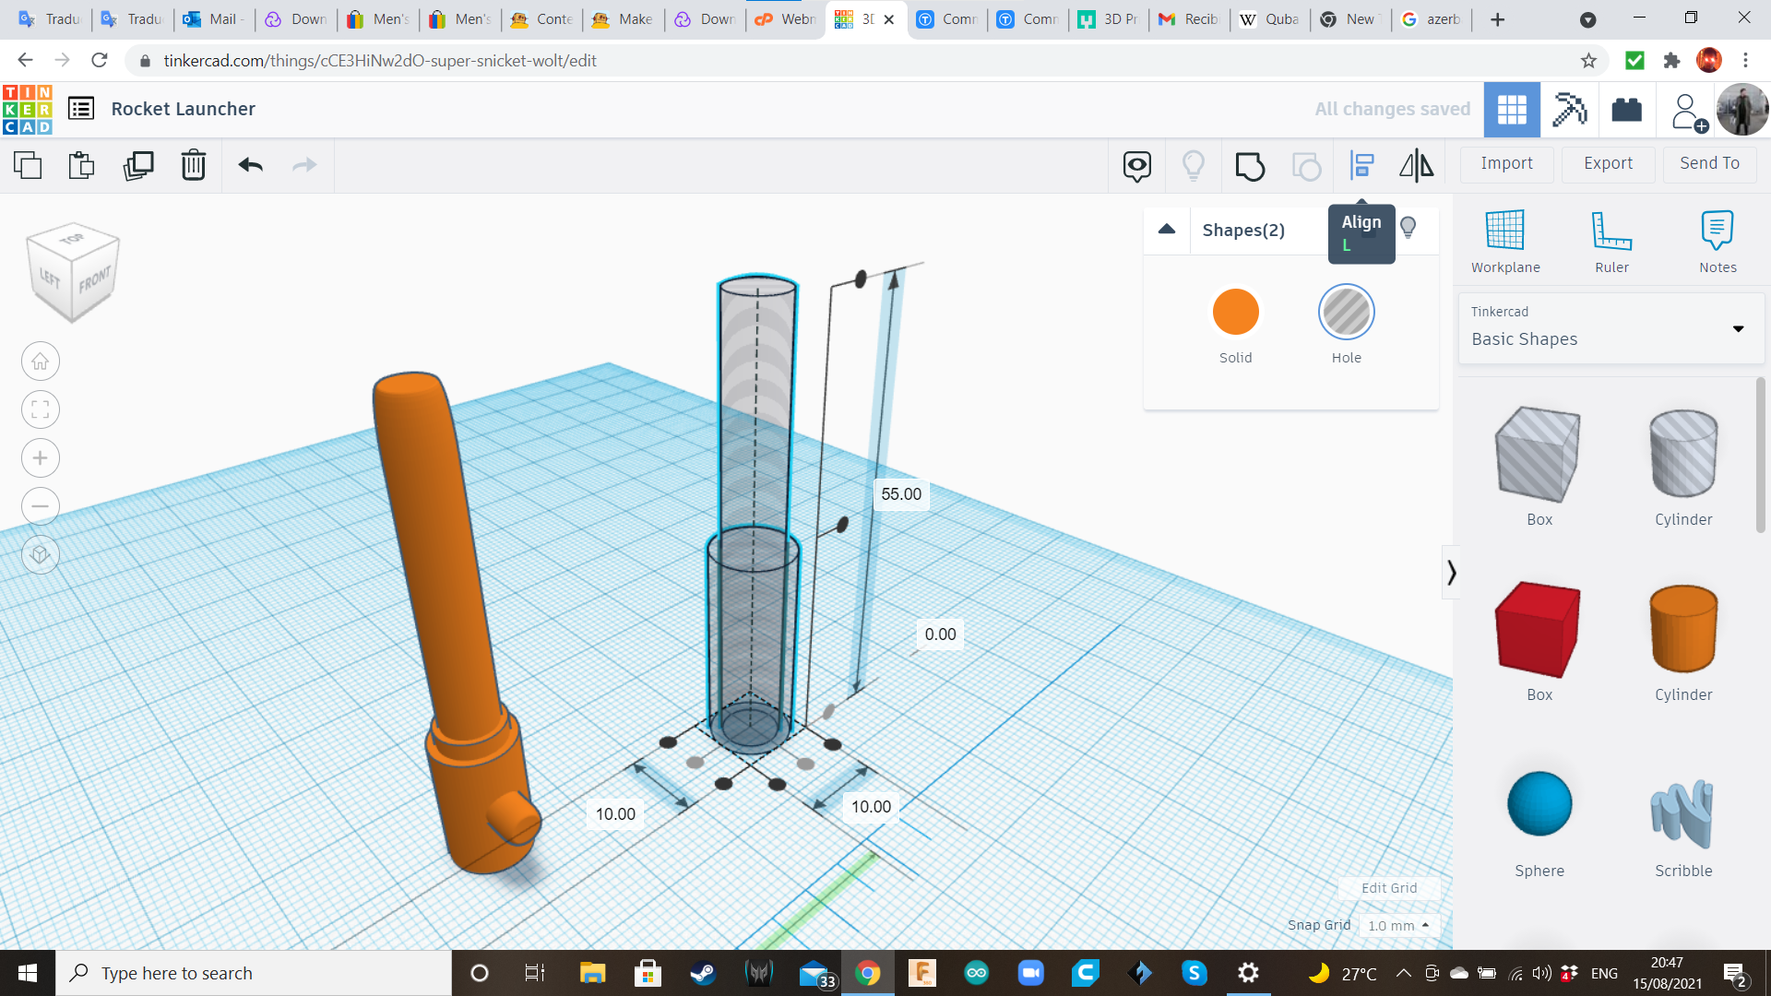Image resolution: width=1771 pixels, height=996 pixels.
Task: Click the Duplicate and repeat icon
Action: (138, 165)
